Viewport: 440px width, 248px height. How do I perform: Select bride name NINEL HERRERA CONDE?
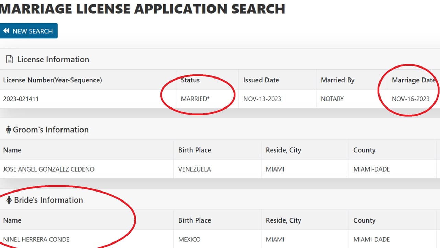tap(36, 239)
